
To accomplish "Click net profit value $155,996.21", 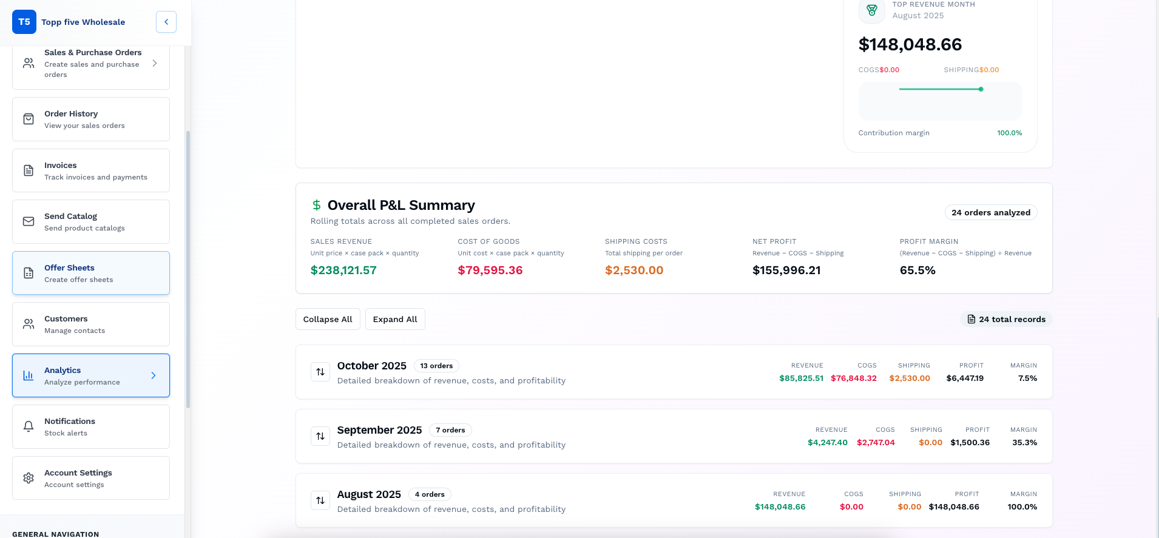I will click(786, 271).
